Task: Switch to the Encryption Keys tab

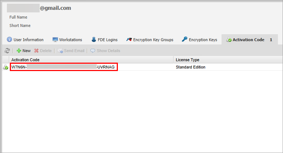Action: tap(199, 40)
